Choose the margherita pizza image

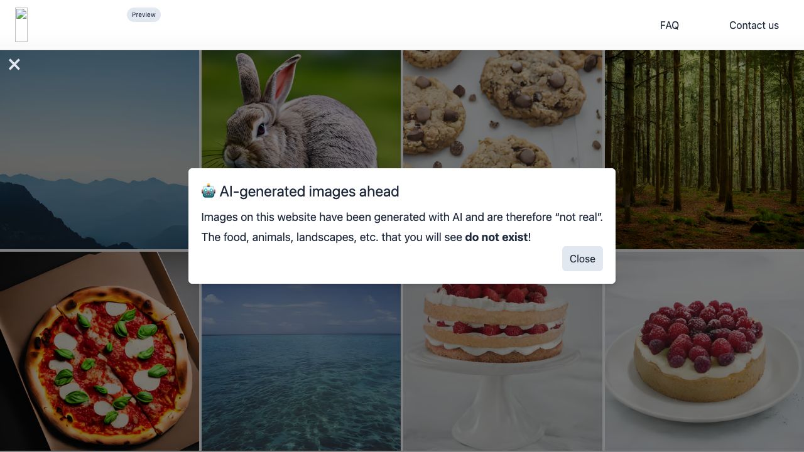pos(99,351)
